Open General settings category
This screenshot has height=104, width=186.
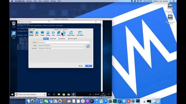pyautogui.click(x=31, y=33)
